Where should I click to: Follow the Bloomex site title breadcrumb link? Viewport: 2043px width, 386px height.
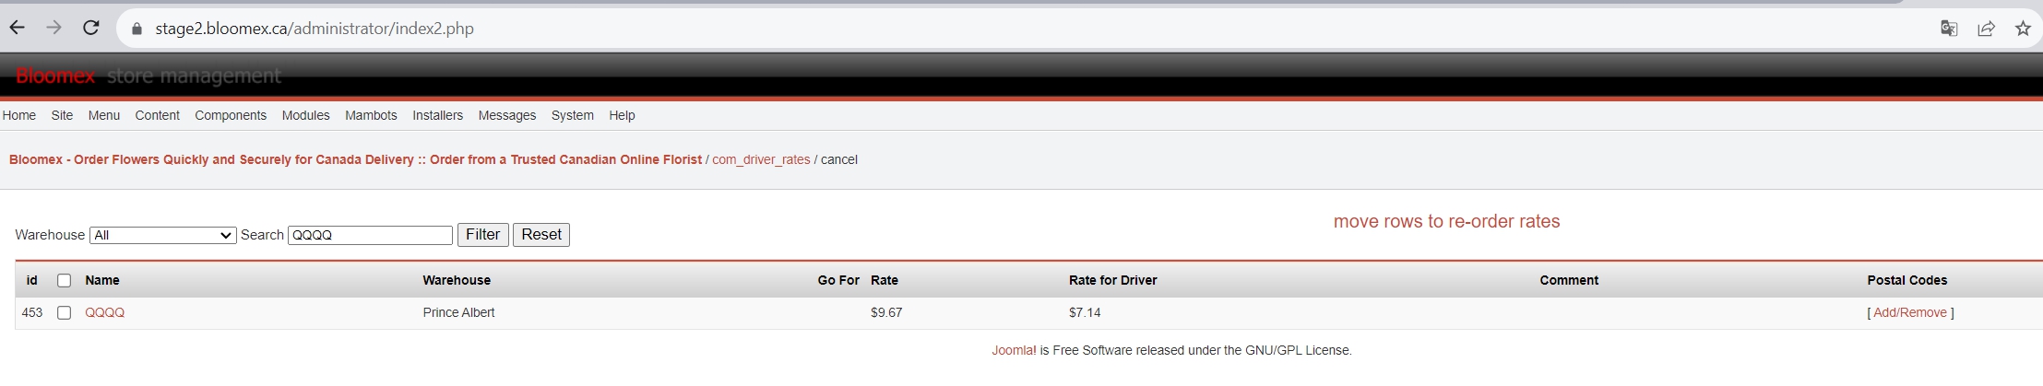(x=355, y=159)
